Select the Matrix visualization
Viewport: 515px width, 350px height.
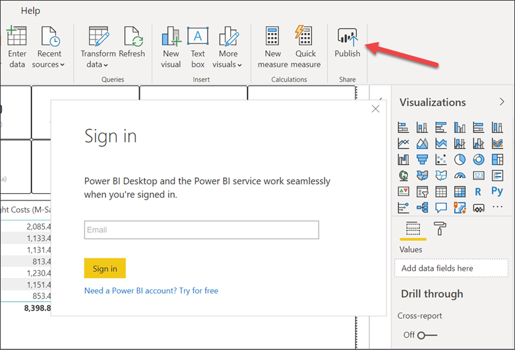click(460, 191)
